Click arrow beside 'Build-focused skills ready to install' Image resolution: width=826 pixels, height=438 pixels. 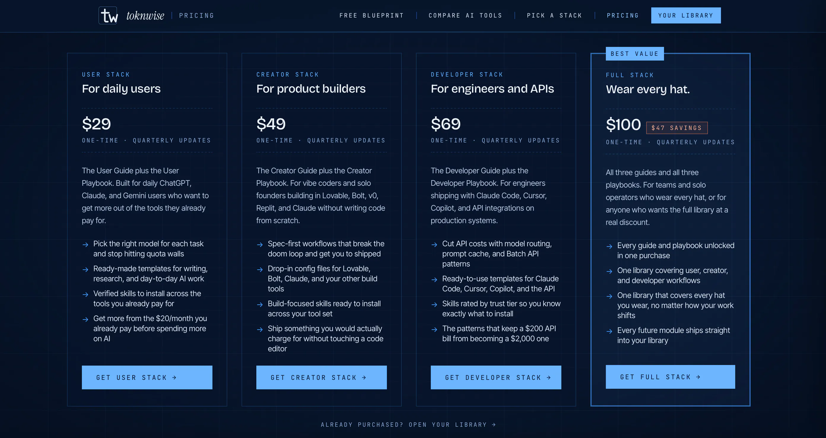coord(260,305)
